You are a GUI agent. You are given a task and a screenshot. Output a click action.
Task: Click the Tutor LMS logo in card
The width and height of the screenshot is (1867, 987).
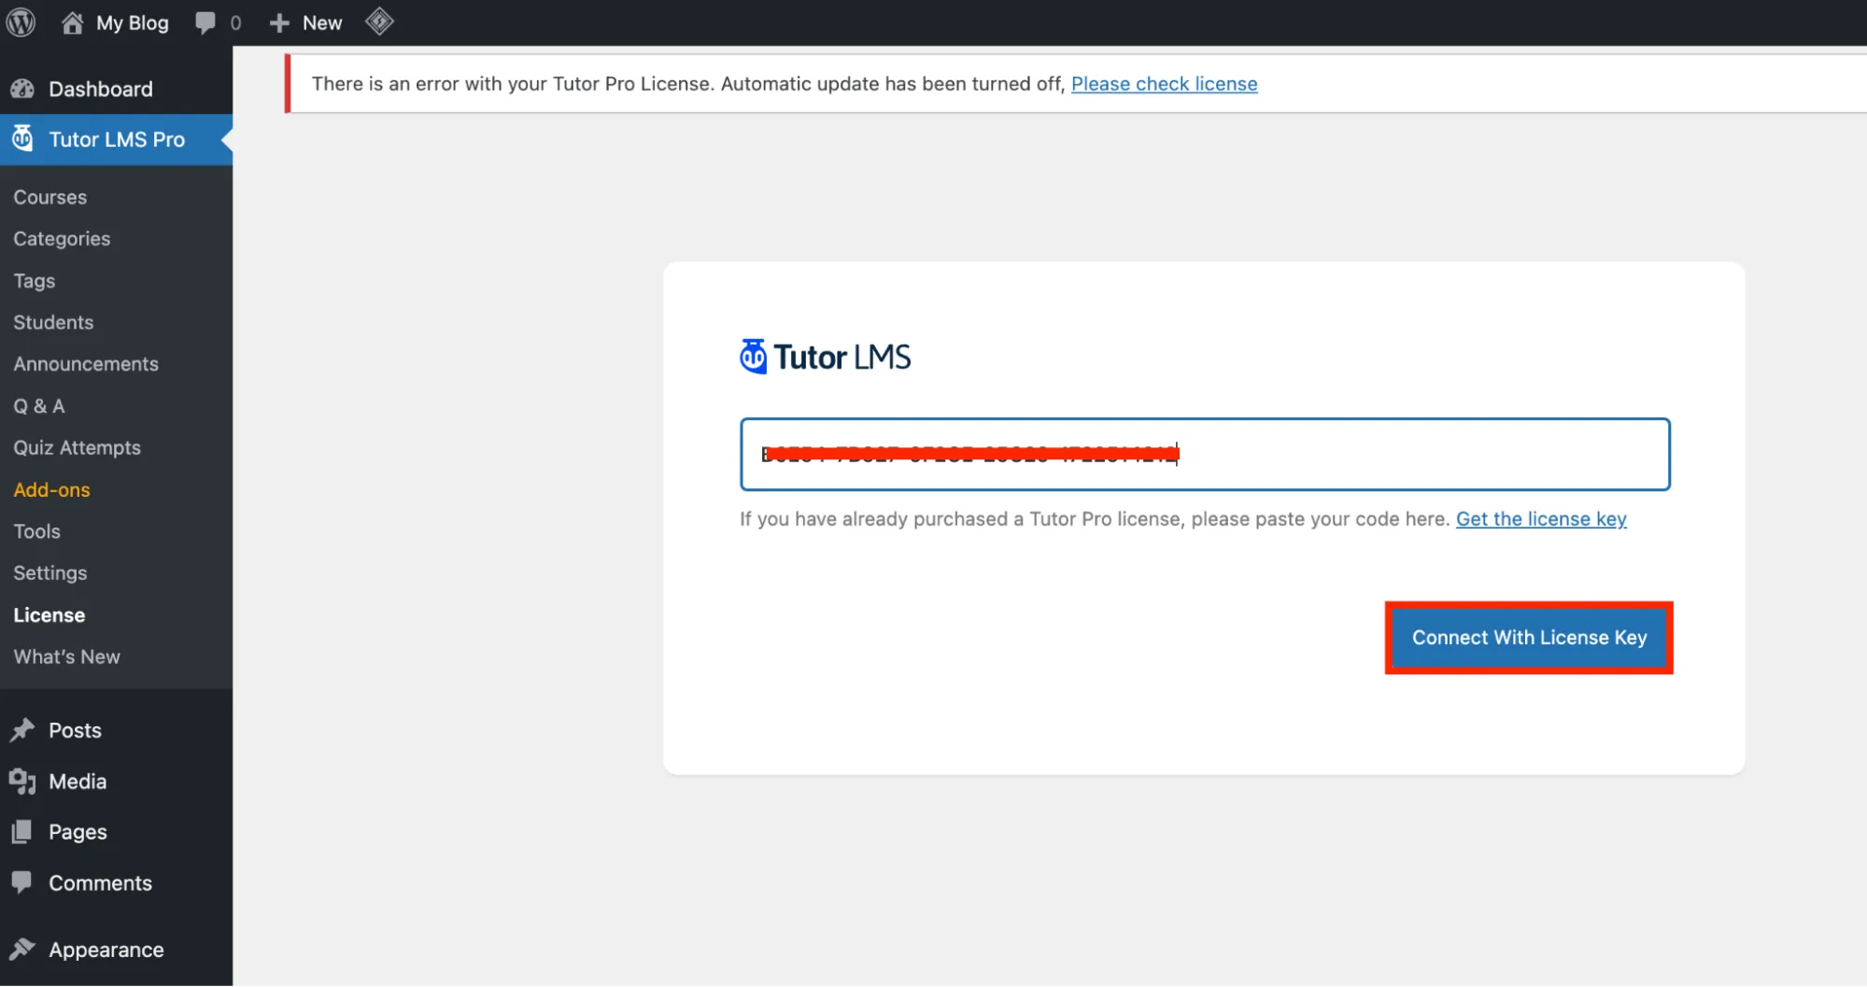pyautogui.click(x=826, y=357)
